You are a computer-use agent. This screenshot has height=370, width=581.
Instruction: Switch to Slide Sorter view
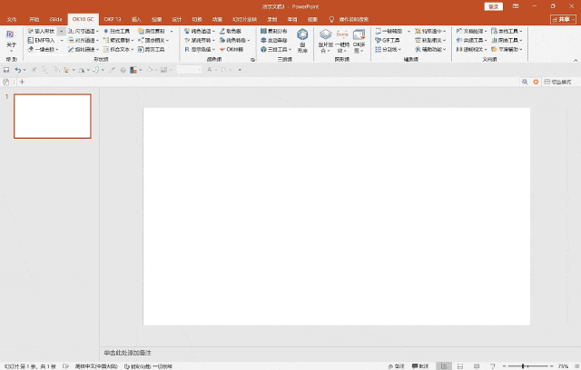(460, 366)
